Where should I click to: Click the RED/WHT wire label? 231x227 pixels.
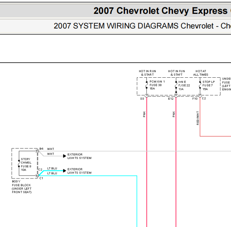(x=198, y=118)
